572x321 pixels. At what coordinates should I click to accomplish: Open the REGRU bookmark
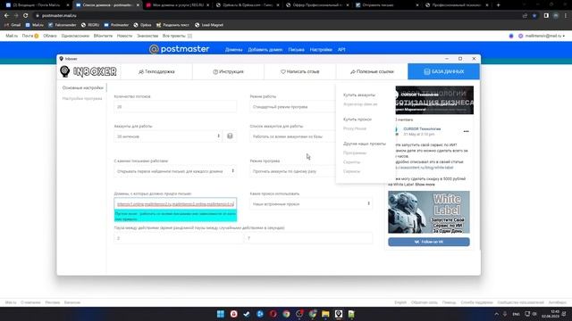click(90, 25)
